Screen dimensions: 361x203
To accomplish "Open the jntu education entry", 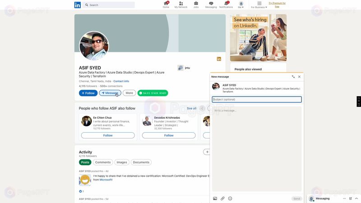I will pos(184,68).
